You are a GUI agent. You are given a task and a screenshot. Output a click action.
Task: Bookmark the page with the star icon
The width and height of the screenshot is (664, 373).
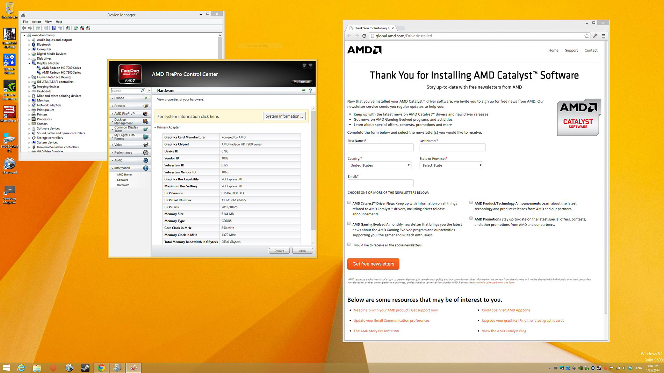(586, 36)
